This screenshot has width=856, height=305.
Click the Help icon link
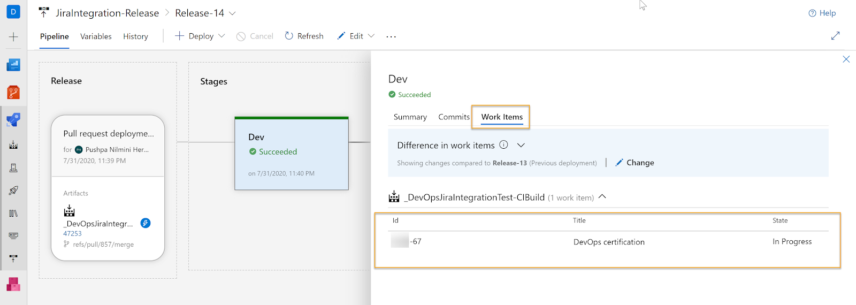point(822,13)
